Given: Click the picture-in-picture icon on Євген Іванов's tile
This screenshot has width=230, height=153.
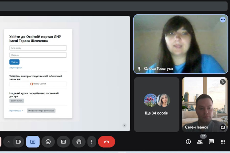Looking at the screenshot, I should pos(223,127).
